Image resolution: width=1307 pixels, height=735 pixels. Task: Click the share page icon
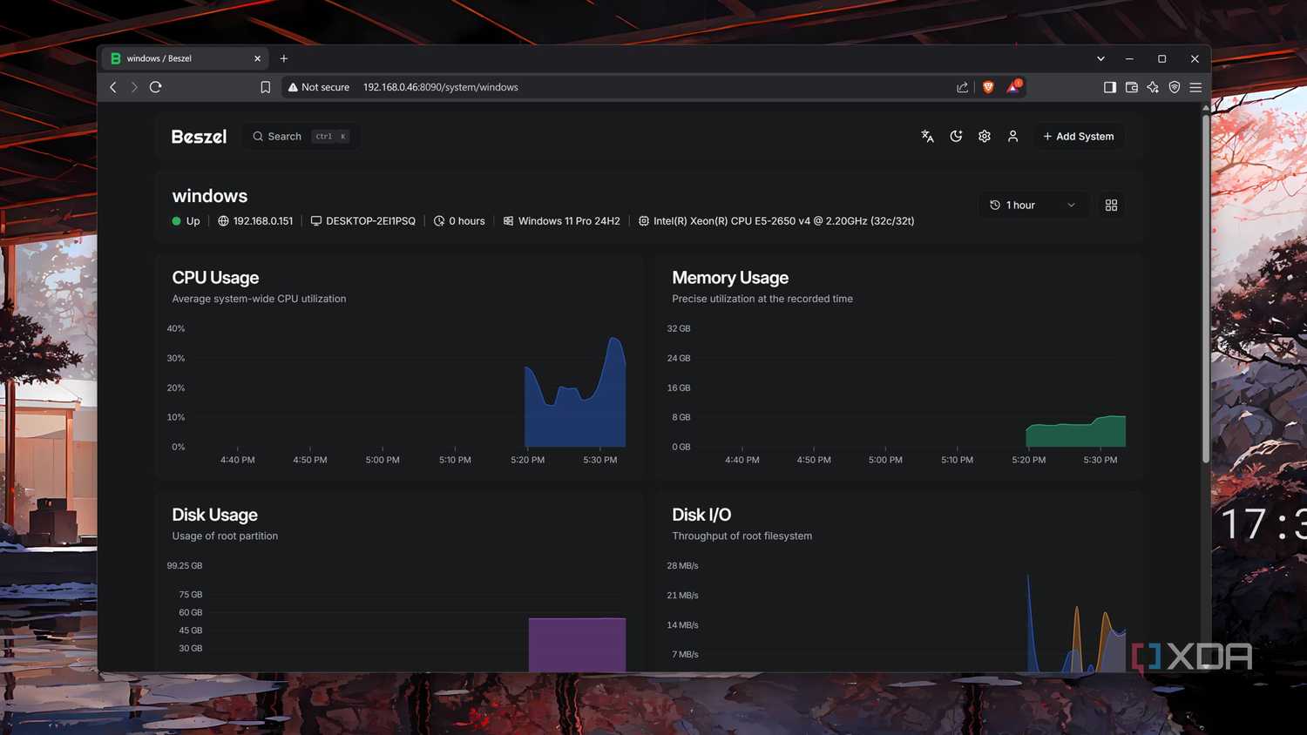(962, 87)
